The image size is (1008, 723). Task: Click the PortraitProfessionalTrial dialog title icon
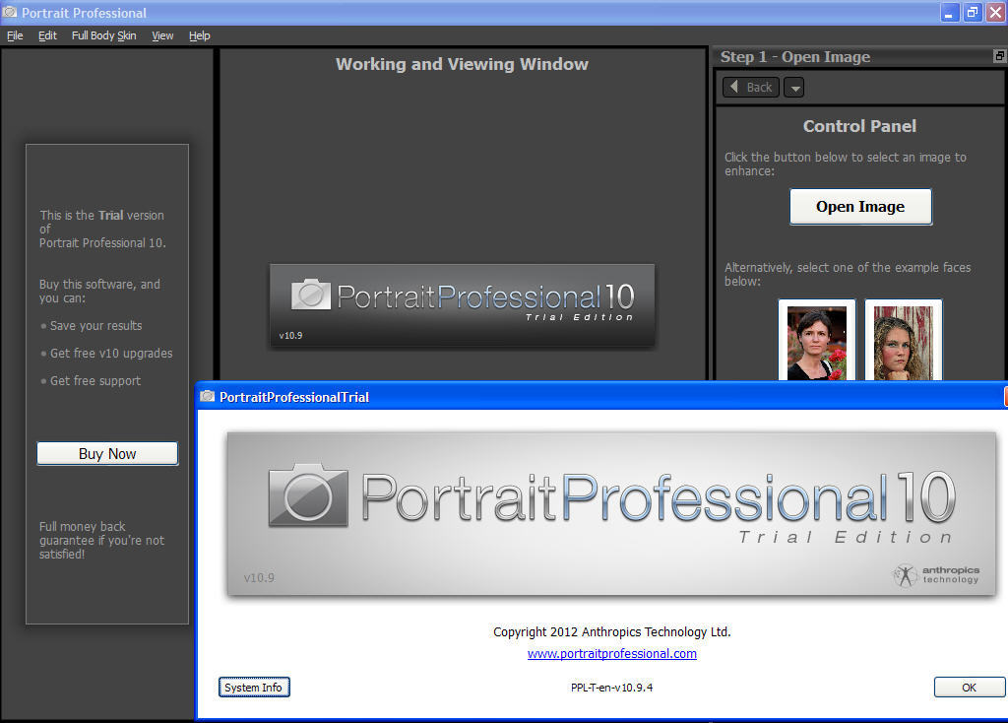[x=207, y=396]
